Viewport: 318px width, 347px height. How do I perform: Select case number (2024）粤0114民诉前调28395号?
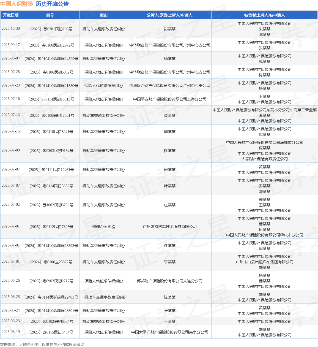(x=50, y=246)
